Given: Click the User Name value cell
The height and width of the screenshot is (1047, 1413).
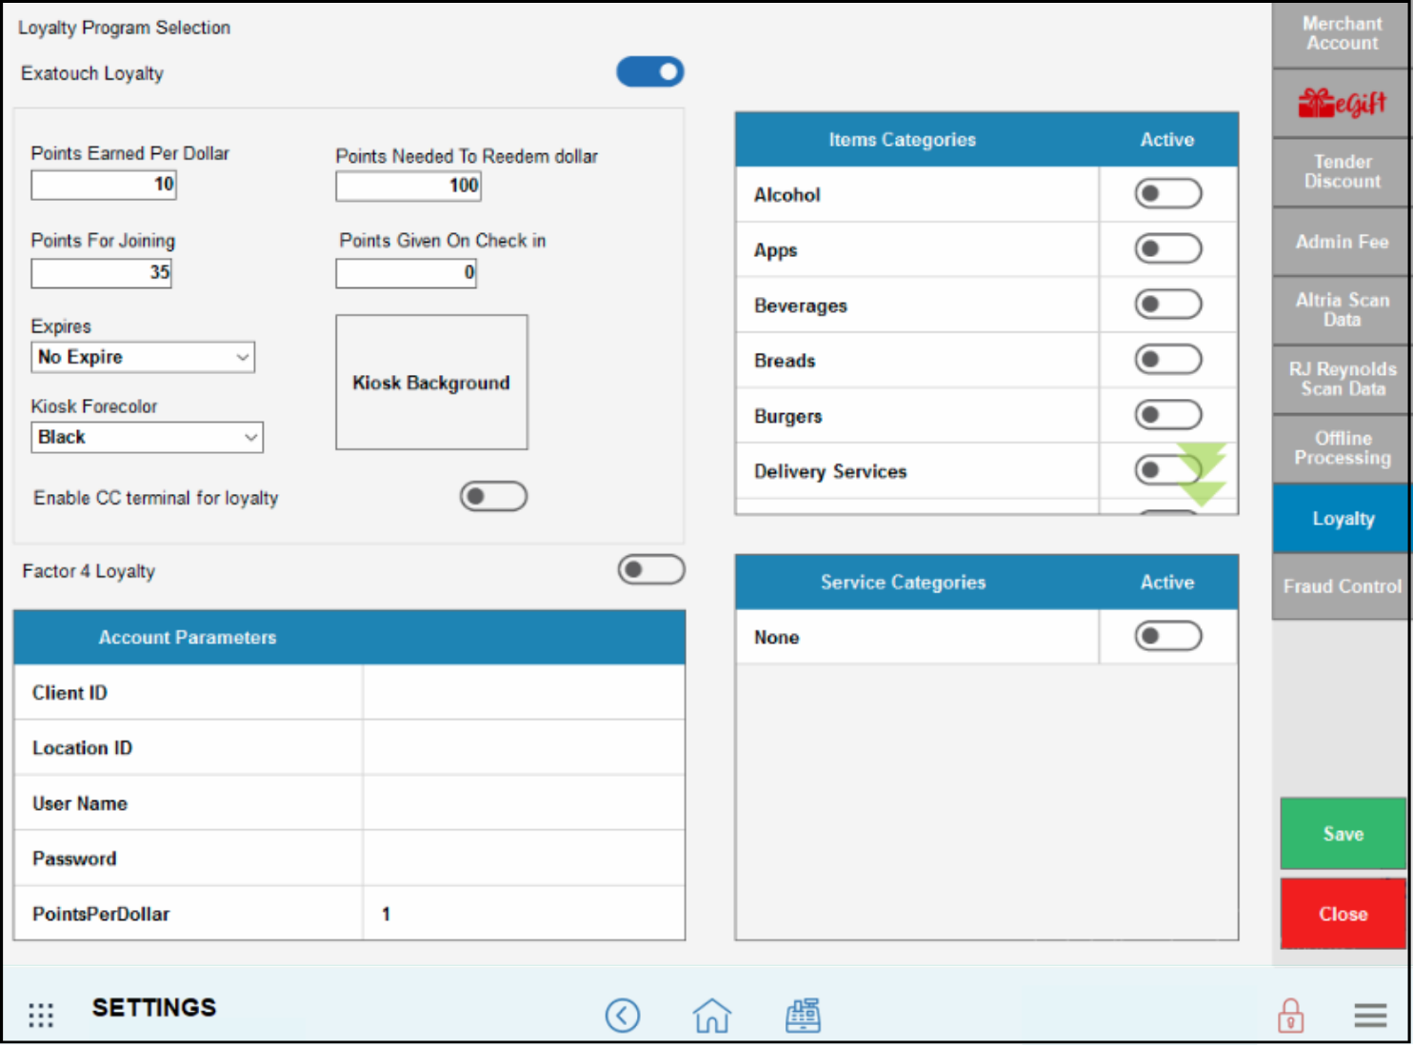Looking at the screenshot, I should [x=524, y=803].
